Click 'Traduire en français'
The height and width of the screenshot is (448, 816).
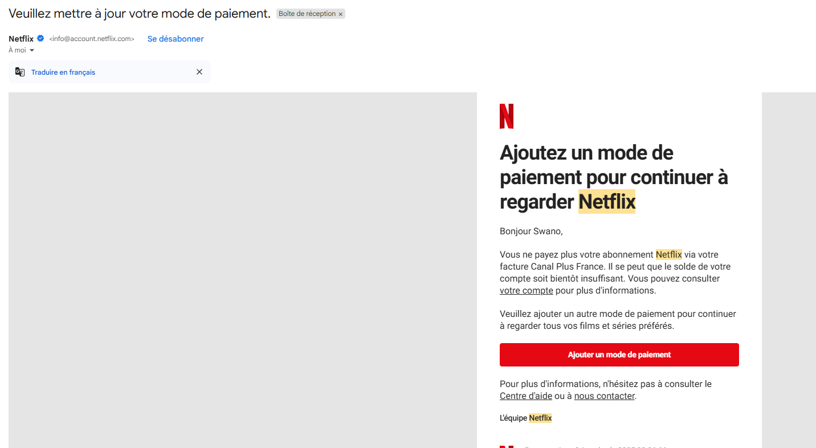click(x=63, y=72)
